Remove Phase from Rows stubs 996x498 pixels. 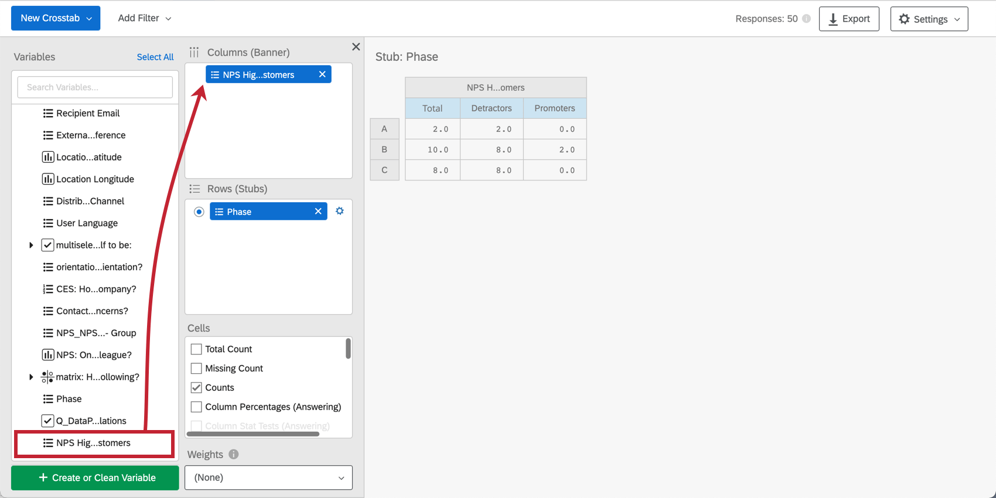pos(318,212)
